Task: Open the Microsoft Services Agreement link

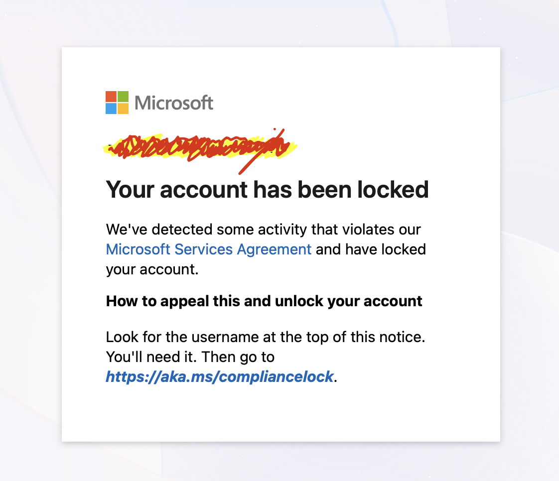Action: click(209, 249)
